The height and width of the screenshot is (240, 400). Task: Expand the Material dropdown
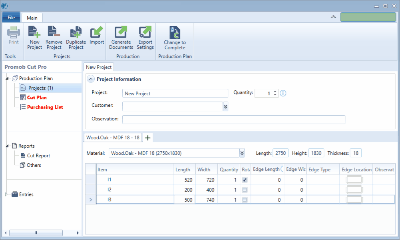(x=242, y=153)
